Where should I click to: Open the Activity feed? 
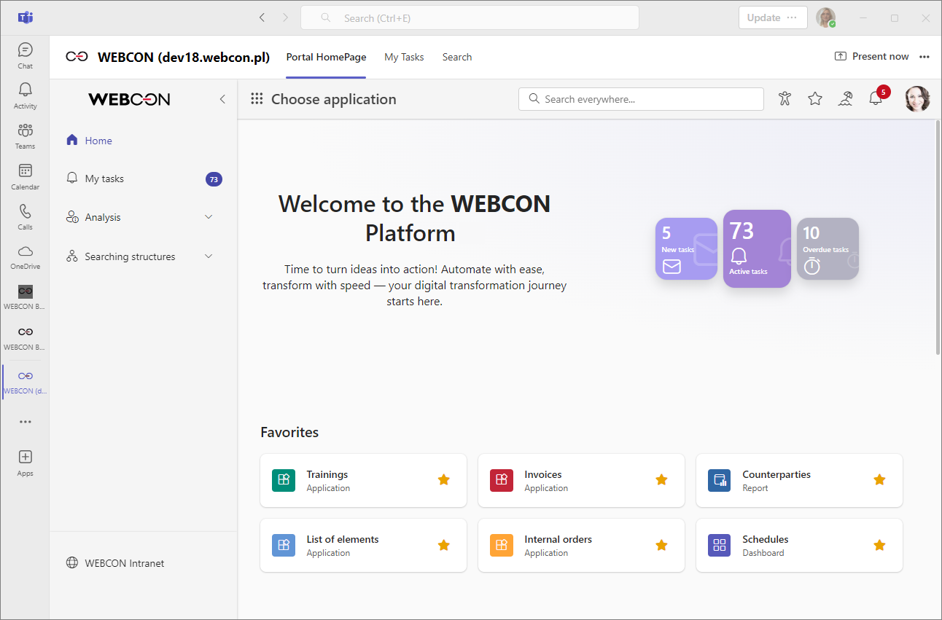pos(25,95)
